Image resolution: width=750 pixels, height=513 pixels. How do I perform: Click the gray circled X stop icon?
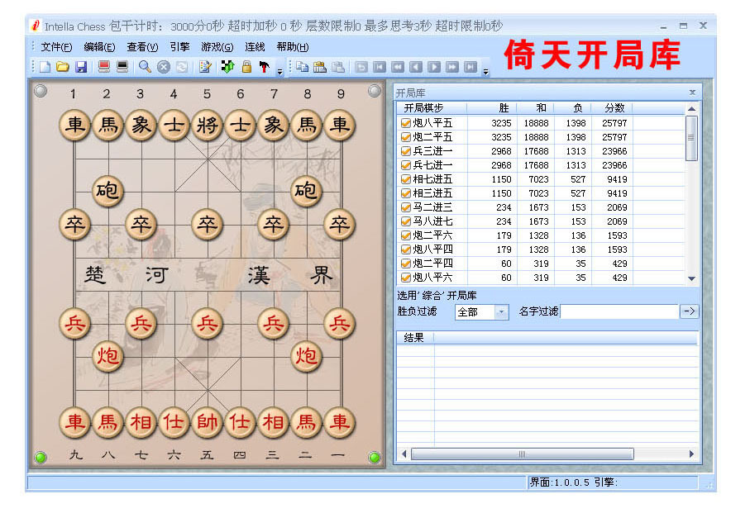(164, 67)
